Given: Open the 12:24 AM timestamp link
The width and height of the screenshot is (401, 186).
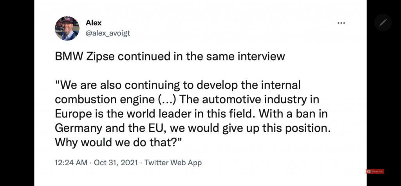Looking at the screenshot, I should [71, 163].
